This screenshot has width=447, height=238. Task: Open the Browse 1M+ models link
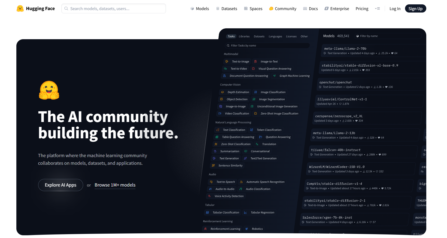[x=115, y=185]
